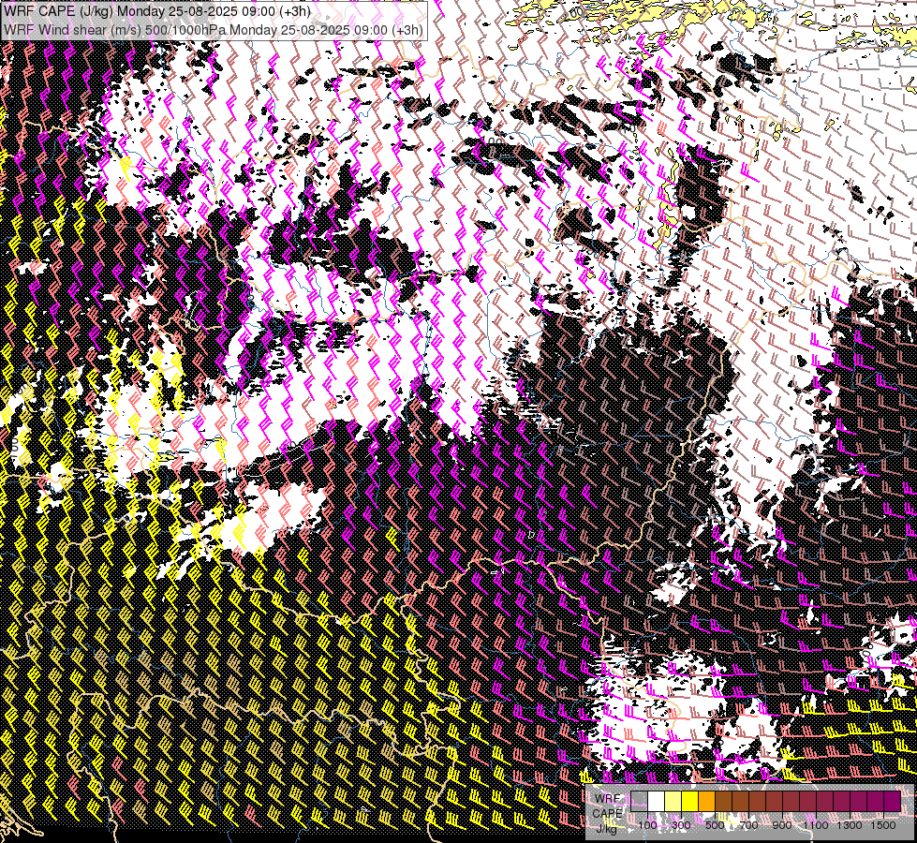Click the '500' legend value label
917x843 pixels.
(715, 825)
